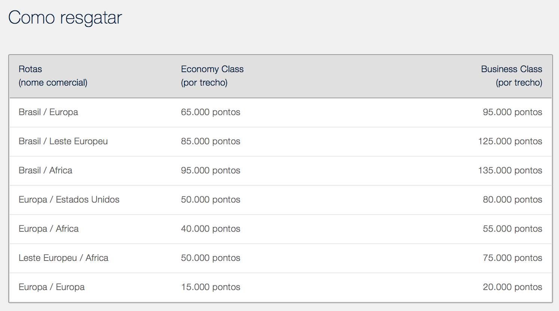Click the '80.000 pontos' business value
This screenshot has height=311, width=559.
[512, 200]
